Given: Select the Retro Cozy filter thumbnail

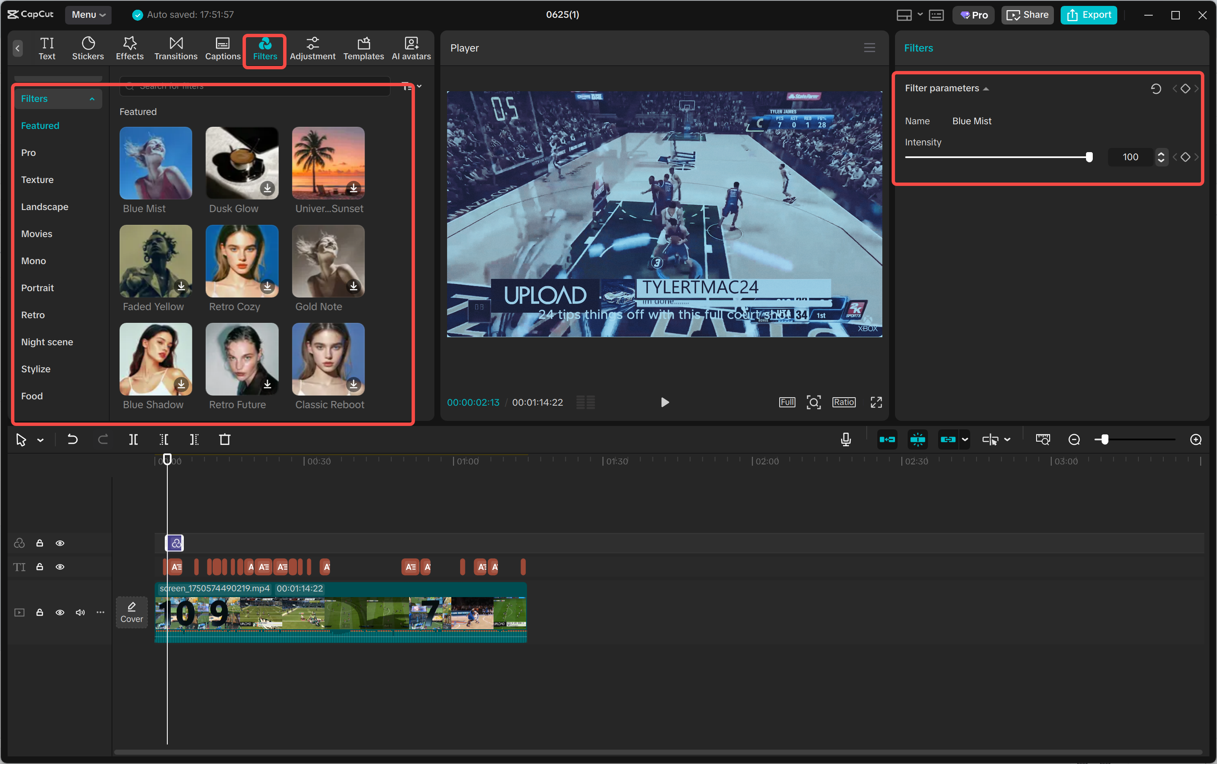Looking at the screenshot, I should click(241, 261).
